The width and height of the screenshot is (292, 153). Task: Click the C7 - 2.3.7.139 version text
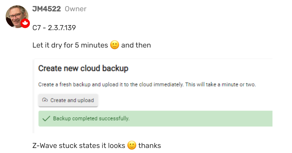tap(54, 28)
